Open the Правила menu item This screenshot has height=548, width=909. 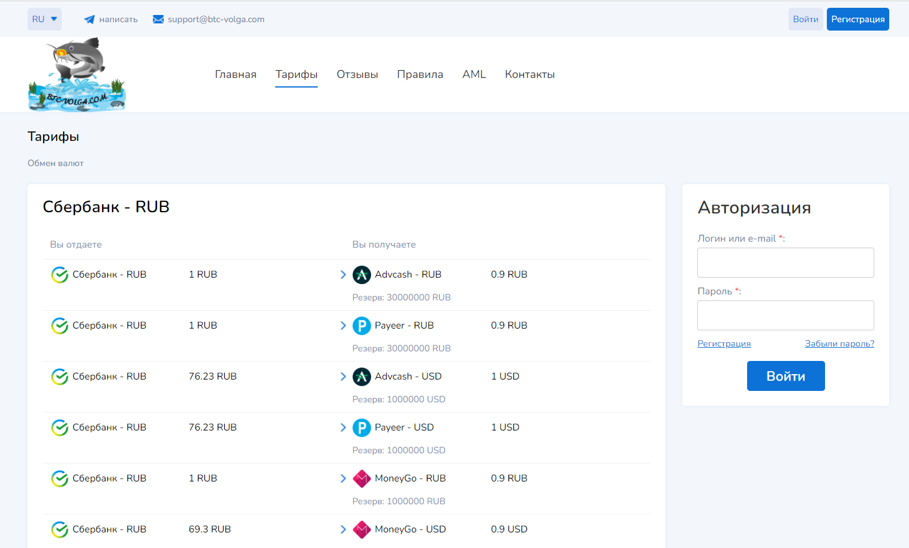coord(420,74)
